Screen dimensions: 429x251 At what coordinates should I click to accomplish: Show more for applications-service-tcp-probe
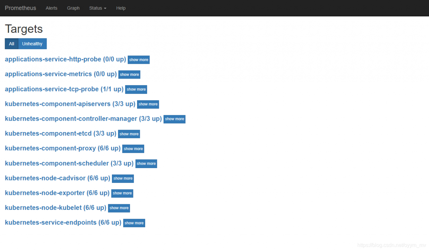pos(136,89)
